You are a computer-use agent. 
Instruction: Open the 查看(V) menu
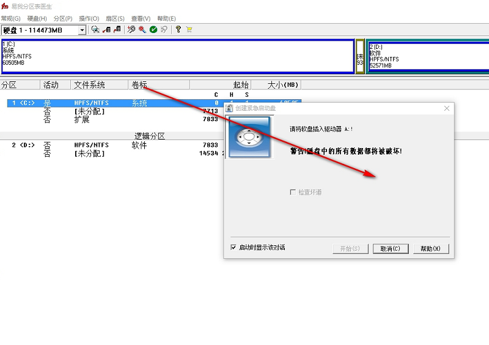[141, 18]
